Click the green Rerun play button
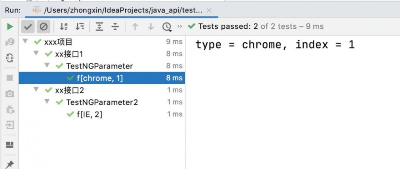Screen dimensions: 400x169 [x=10, y=27]
